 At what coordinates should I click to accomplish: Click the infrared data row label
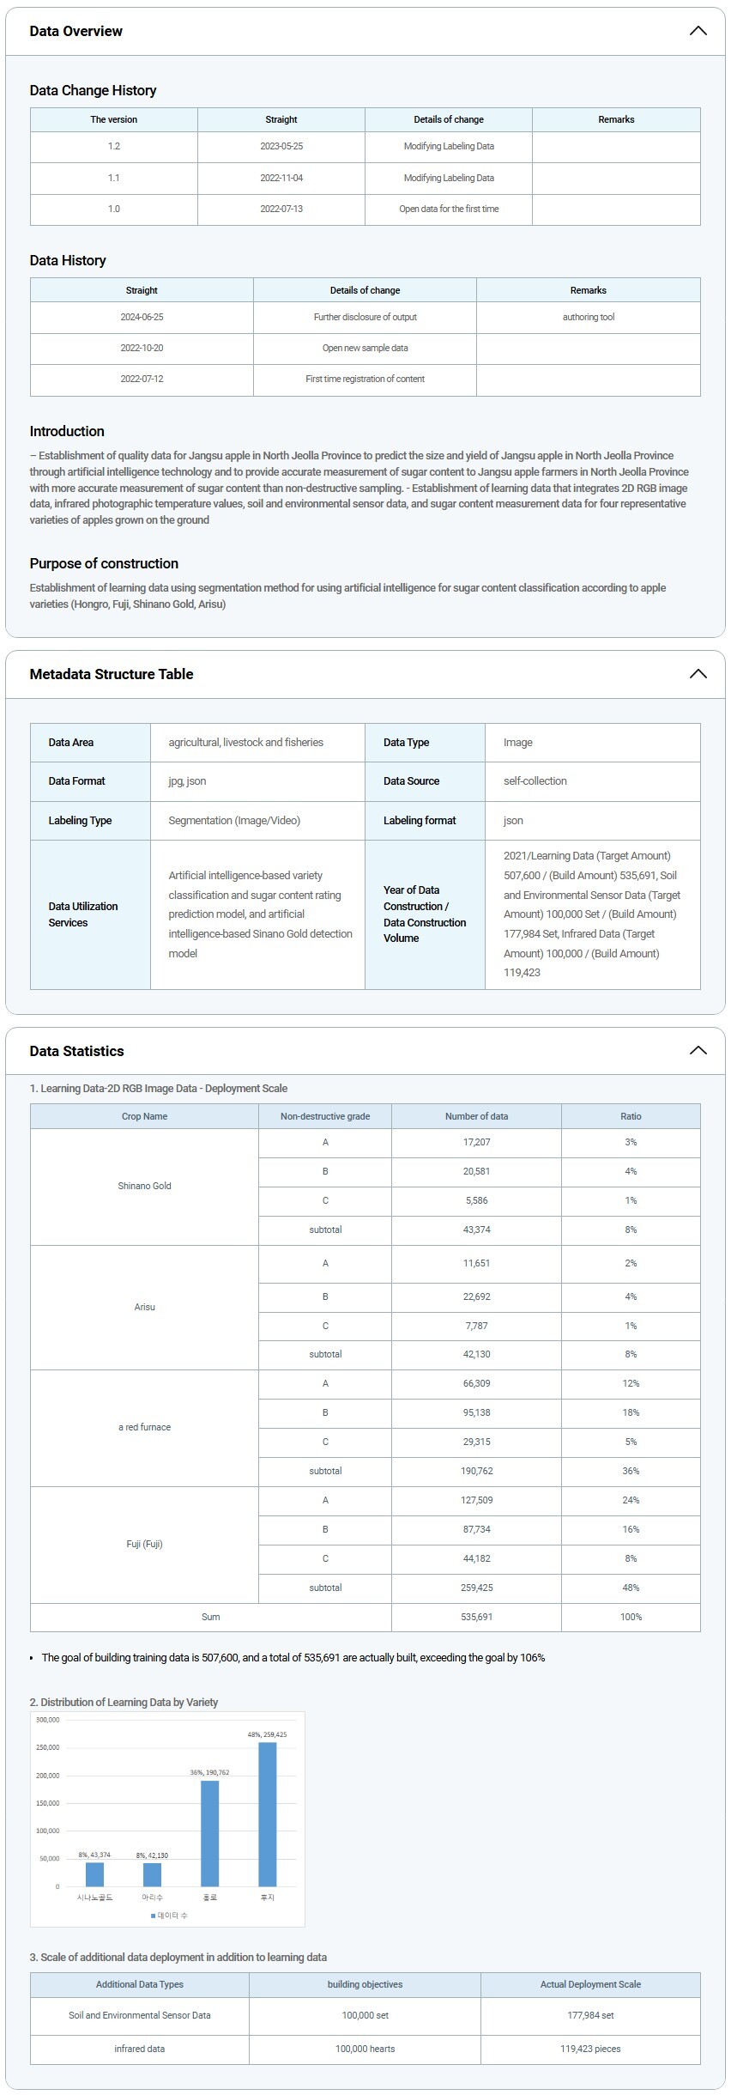(139, 2048)
